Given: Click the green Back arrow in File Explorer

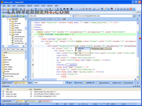Looking at the screenshot, I should [3, 16].
